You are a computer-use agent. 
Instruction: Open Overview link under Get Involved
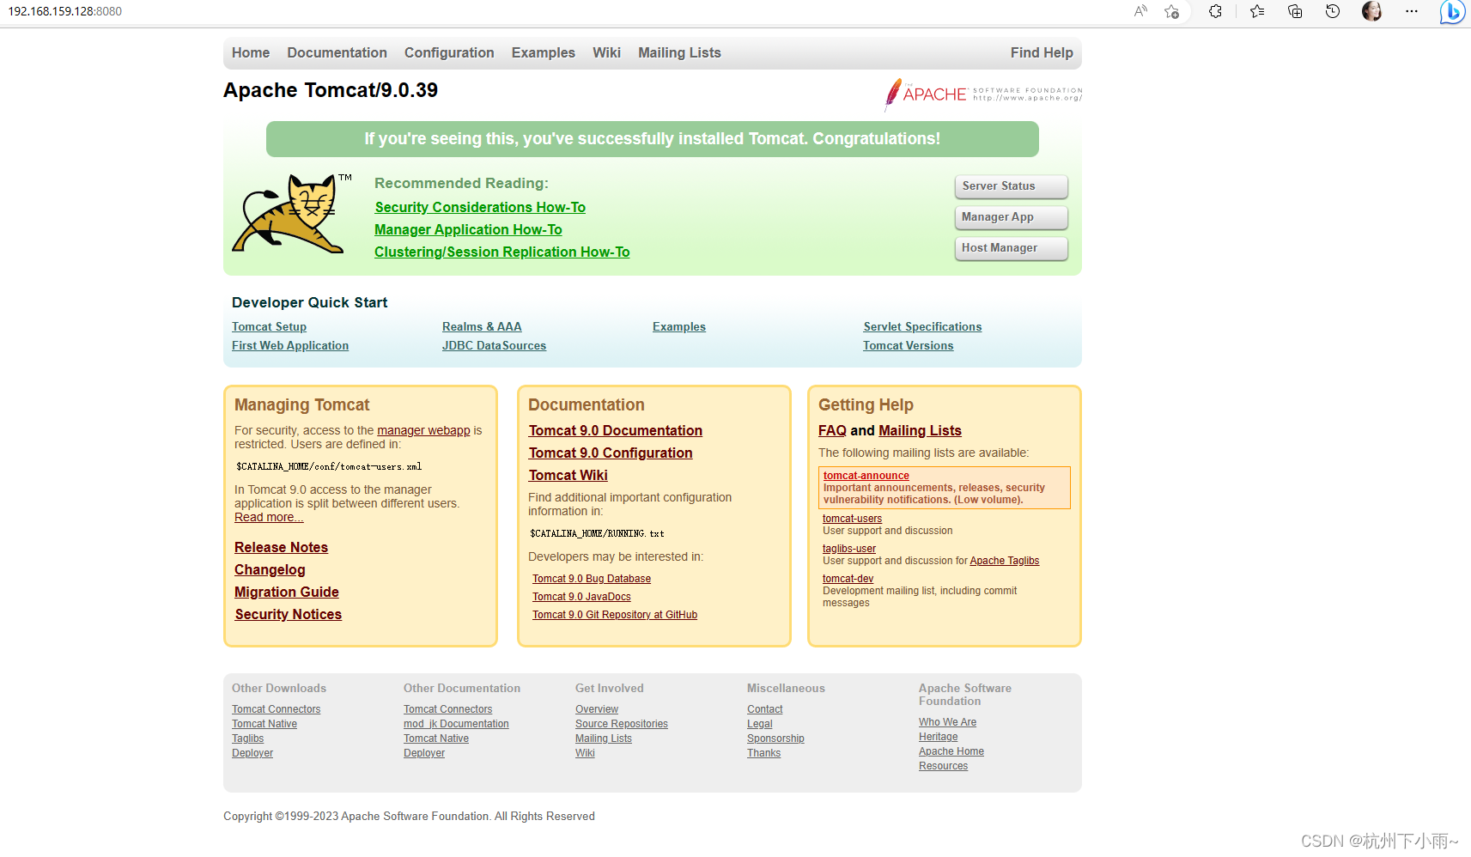click(597, 709)
